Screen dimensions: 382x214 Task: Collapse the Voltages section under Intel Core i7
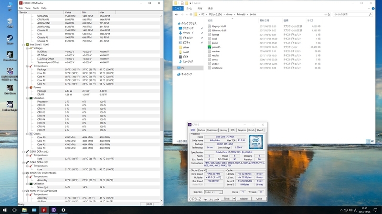(27, 49)
